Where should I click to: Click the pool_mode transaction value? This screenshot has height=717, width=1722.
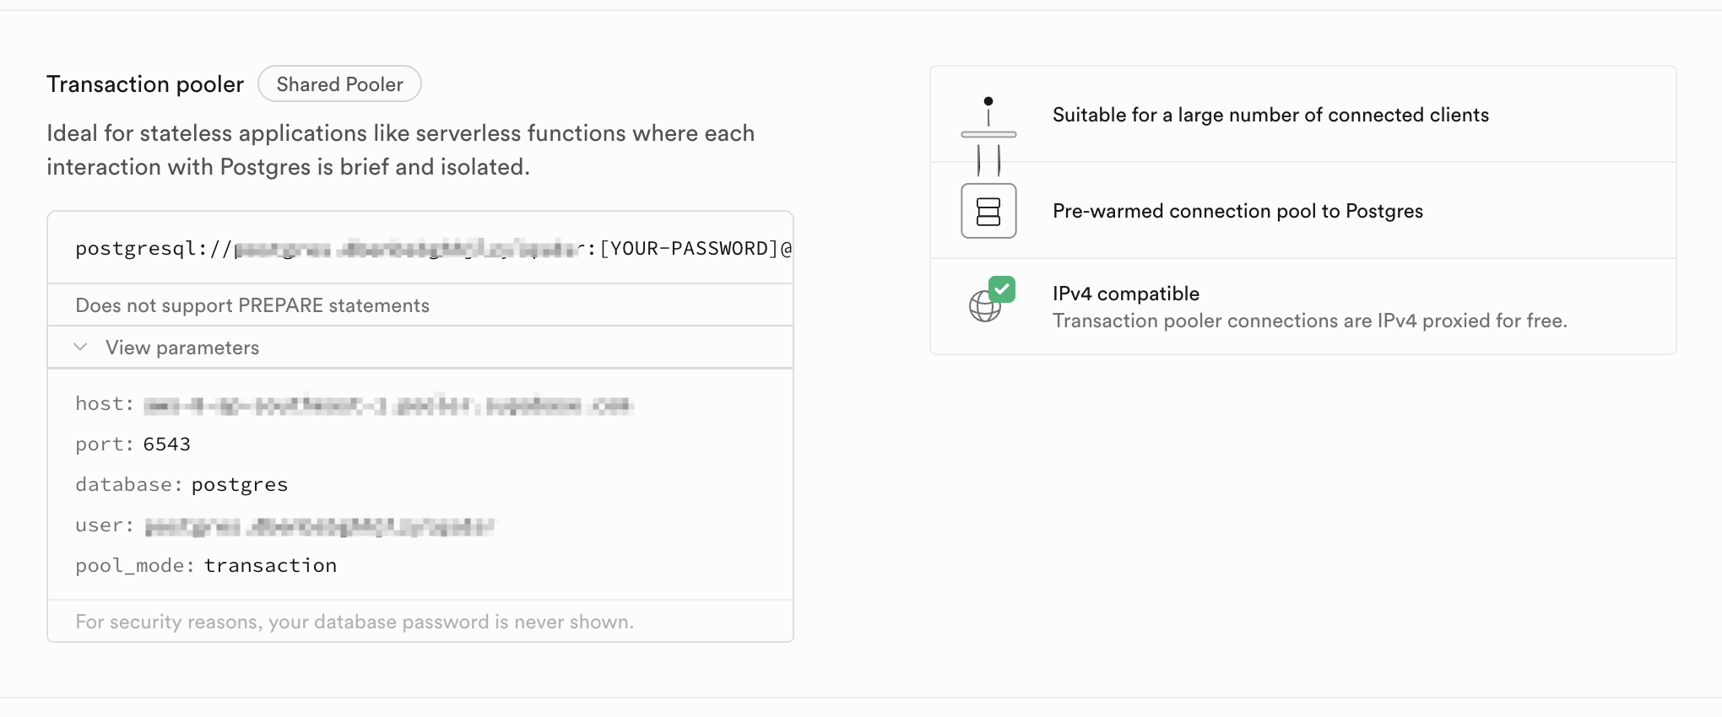pyautogui.click(x=270, y=565)
